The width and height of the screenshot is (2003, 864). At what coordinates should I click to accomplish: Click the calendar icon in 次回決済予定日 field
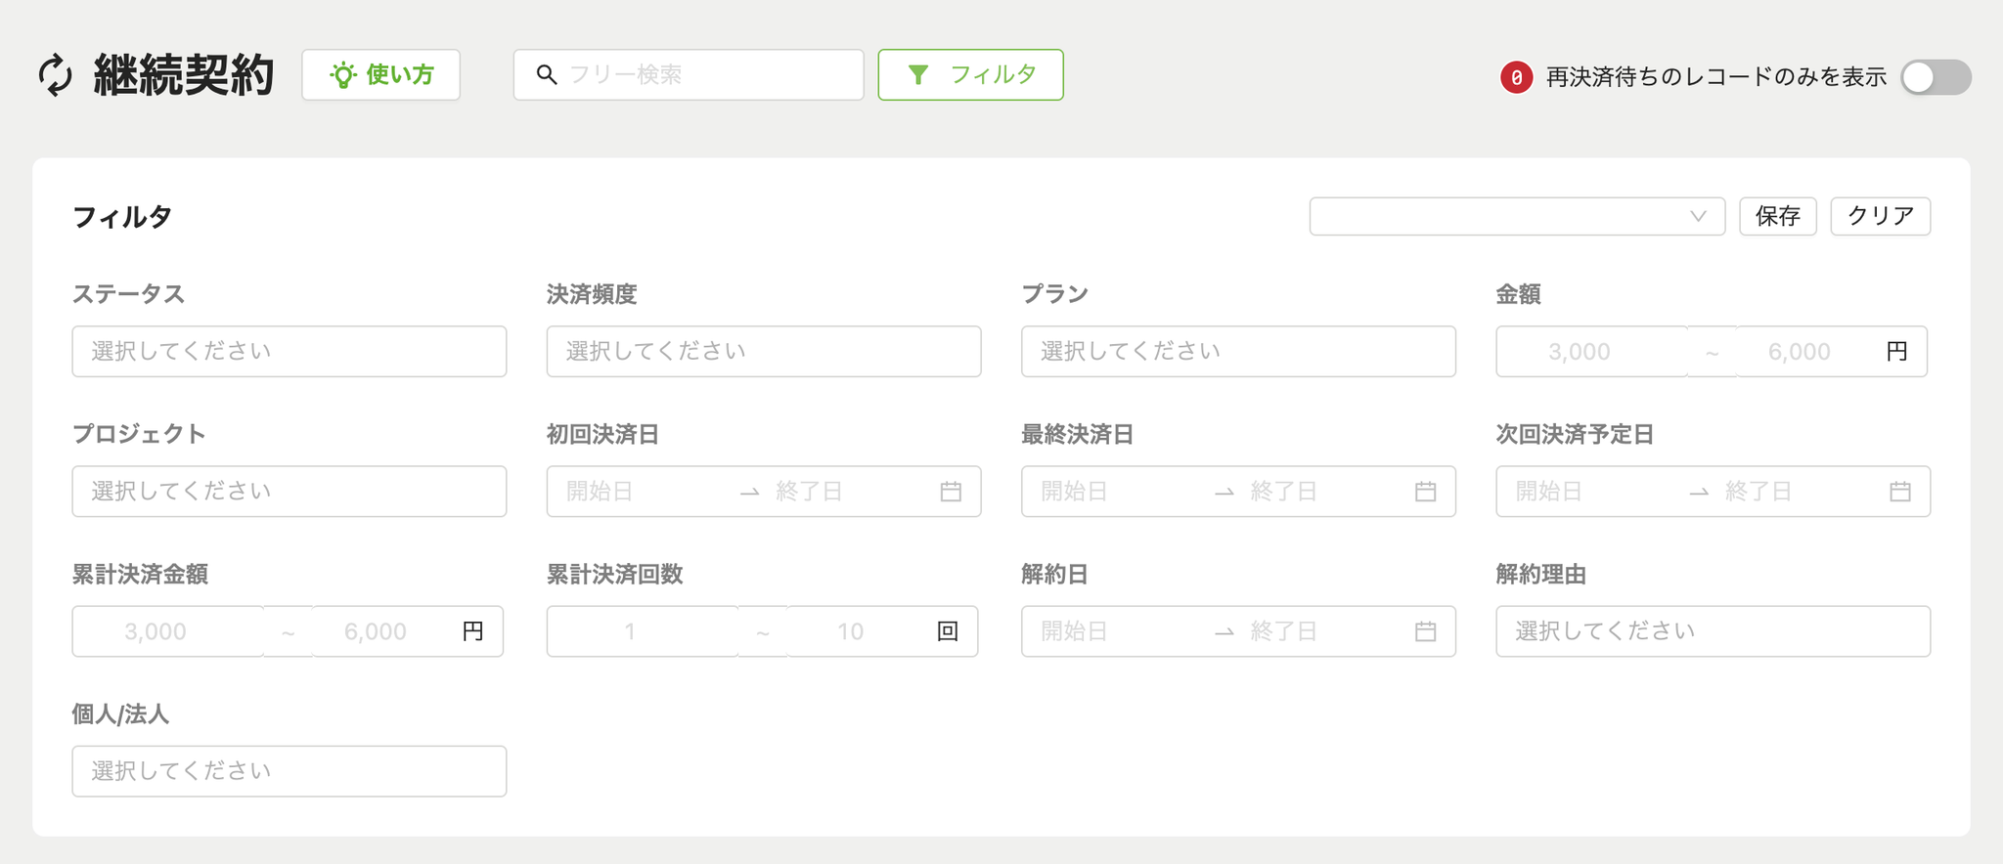click(x=1899, y=492)
